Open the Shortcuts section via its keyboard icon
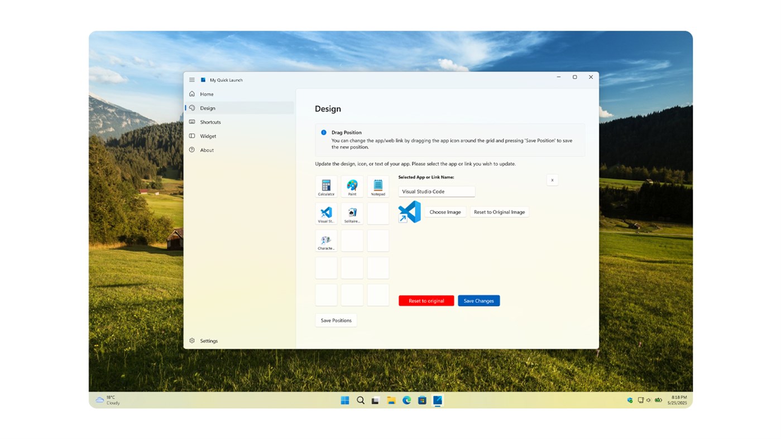Image resolution: width=781 pixels, height=439 pixels. coord(192,122)
